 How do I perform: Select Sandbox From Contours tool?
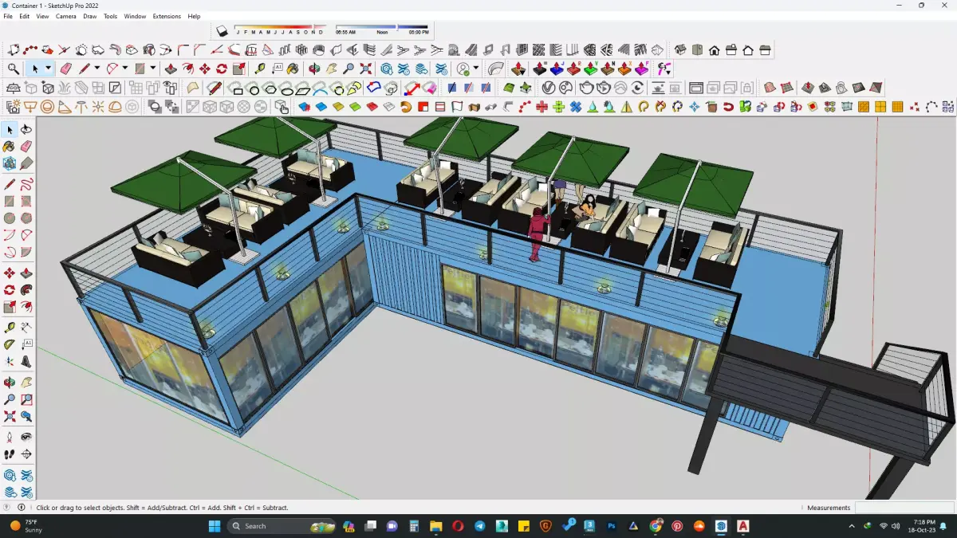[770, 88]
